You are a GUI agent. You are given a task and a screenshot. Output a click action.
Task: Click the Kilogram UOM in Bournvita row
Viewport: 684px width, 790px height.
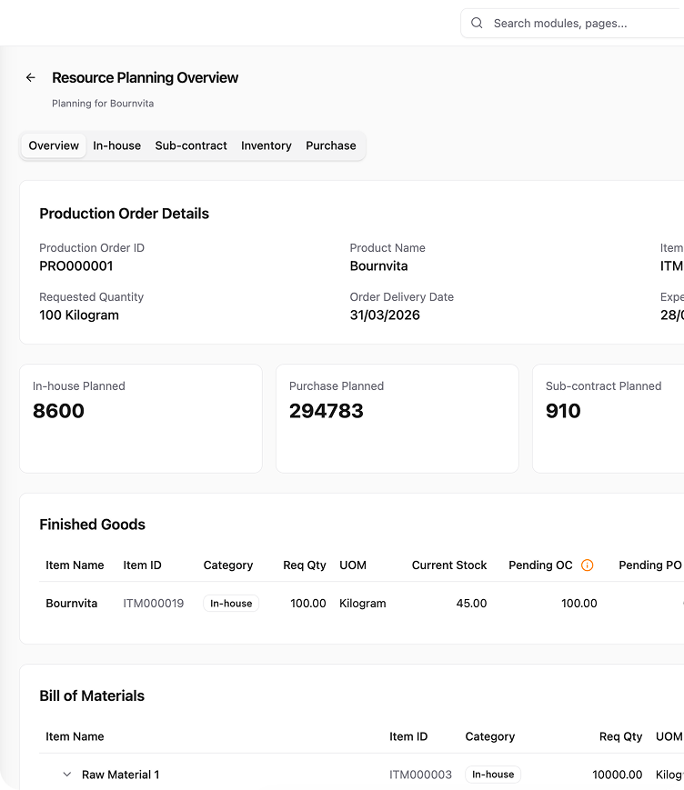tap(362, 603)
